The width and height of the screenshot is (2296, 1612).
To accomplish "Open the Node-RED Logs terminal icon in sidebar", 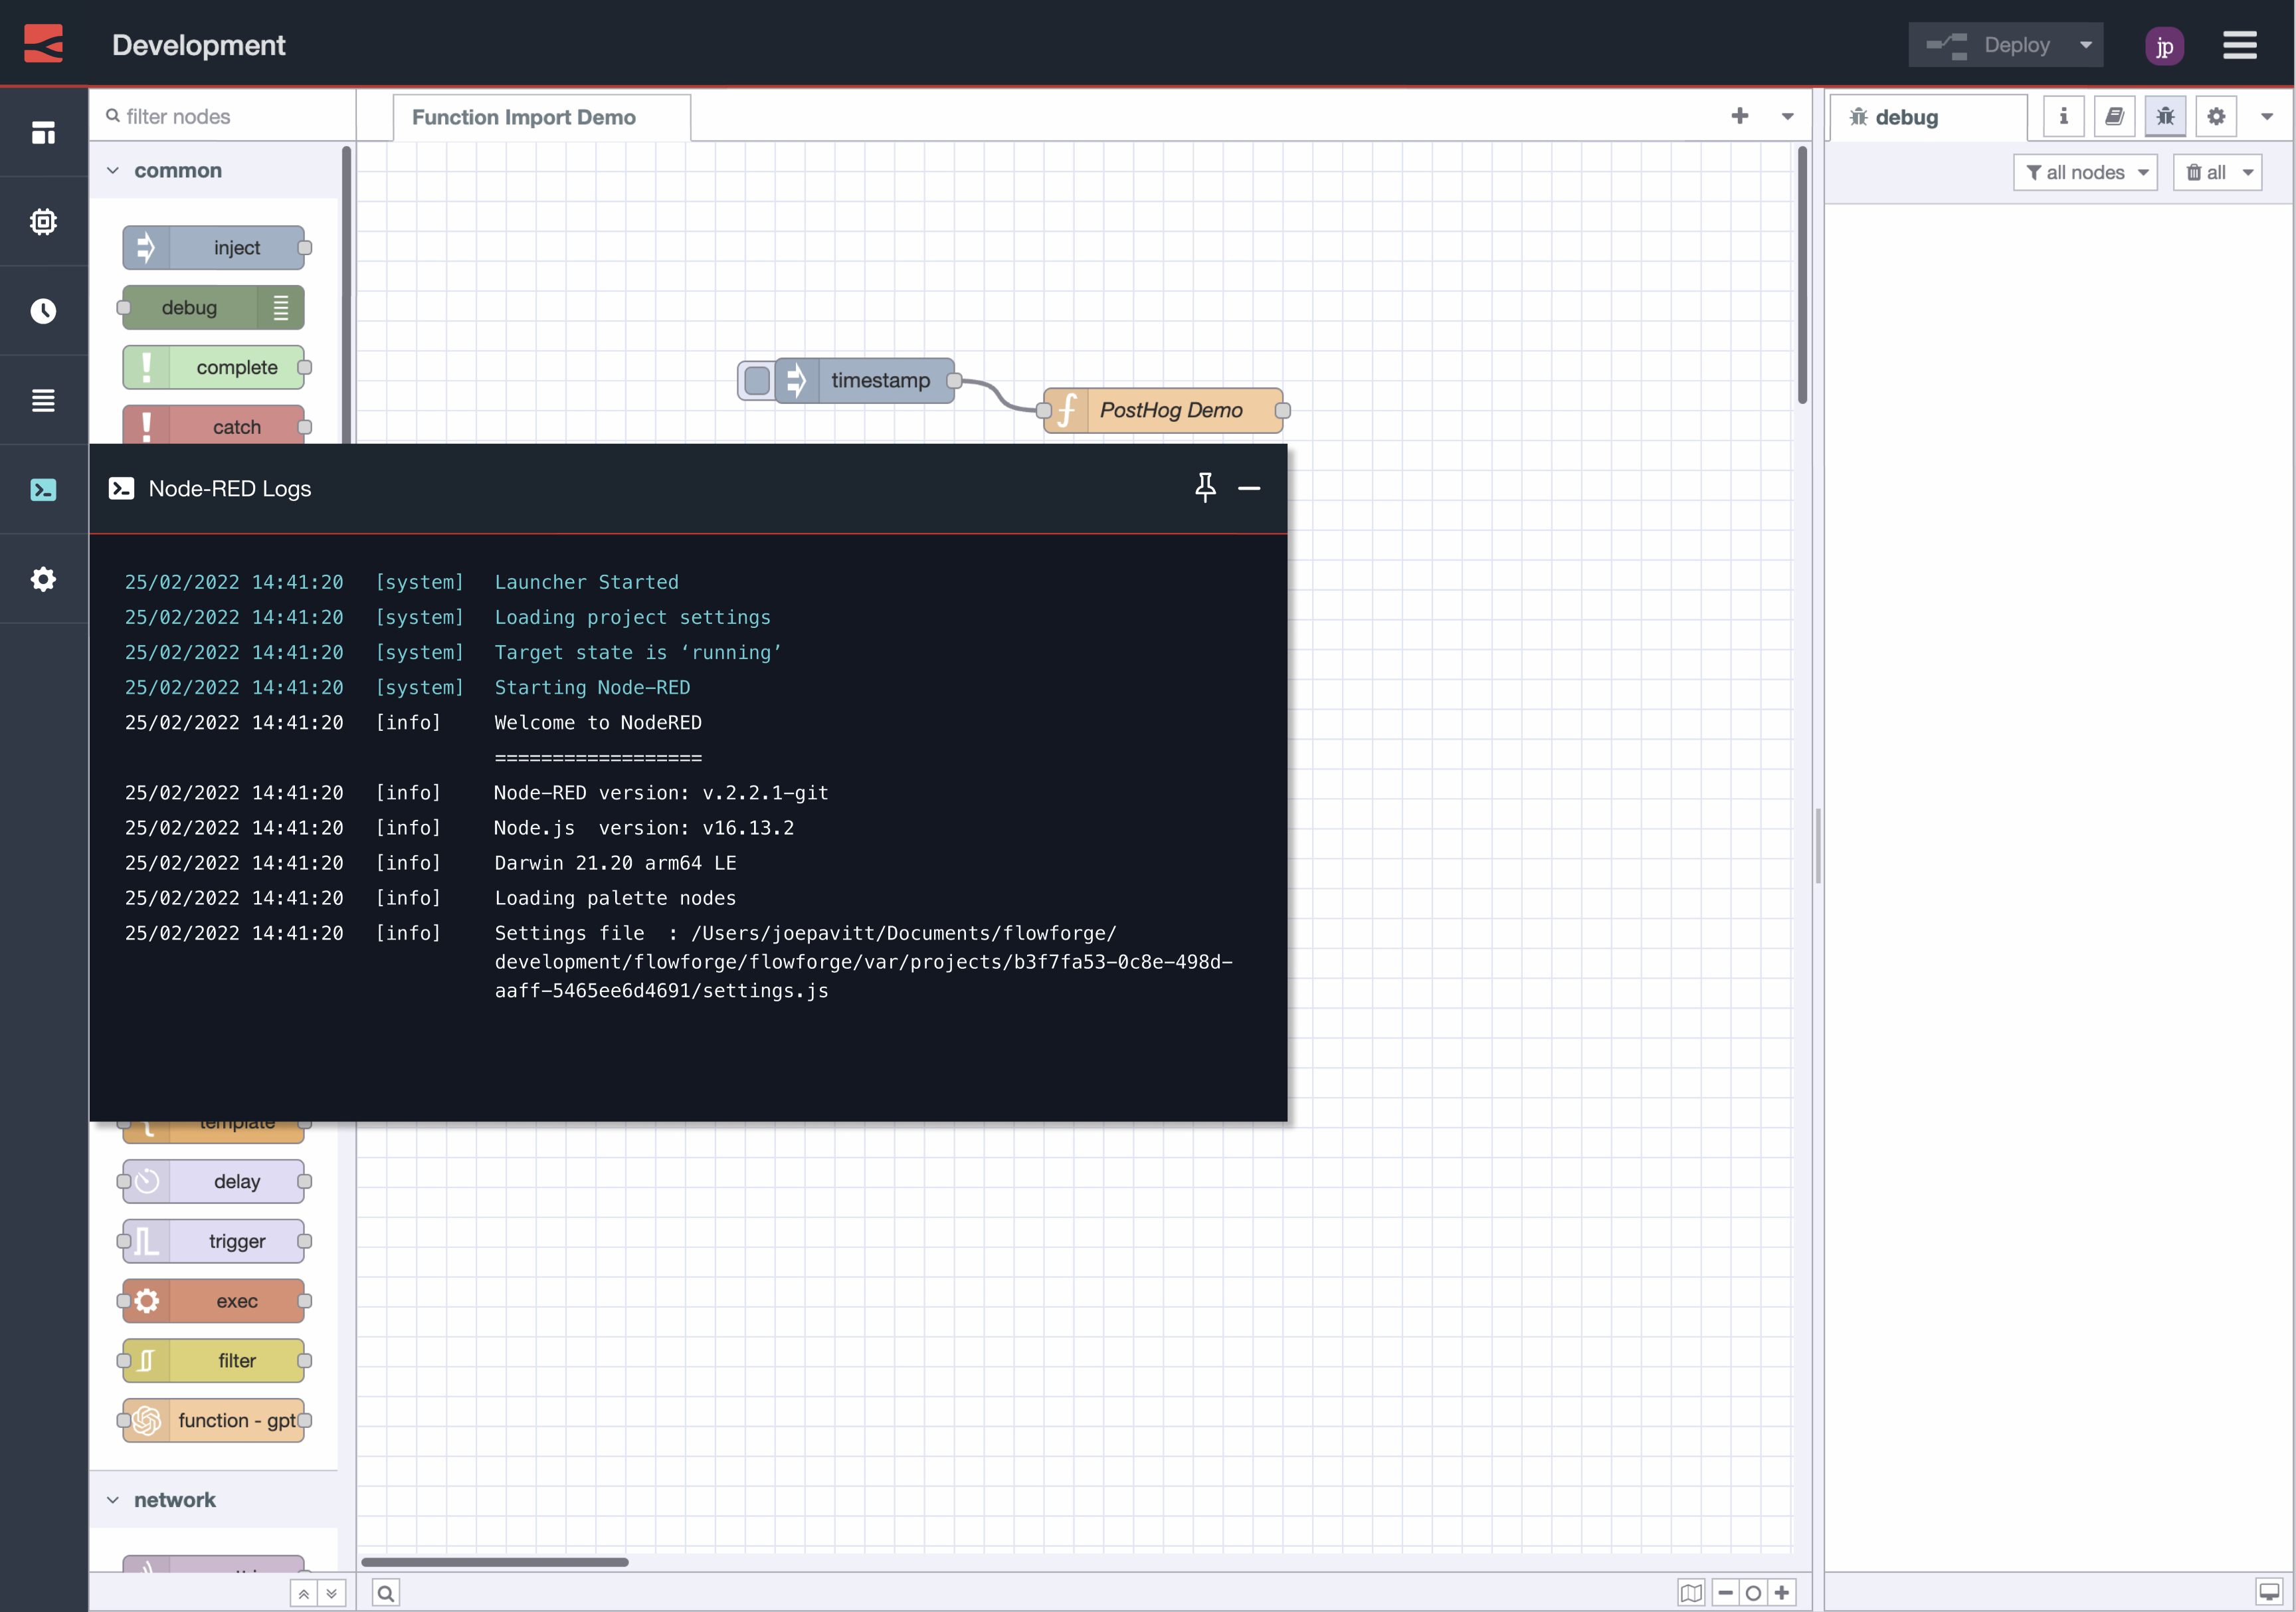I will pos(44,489).
